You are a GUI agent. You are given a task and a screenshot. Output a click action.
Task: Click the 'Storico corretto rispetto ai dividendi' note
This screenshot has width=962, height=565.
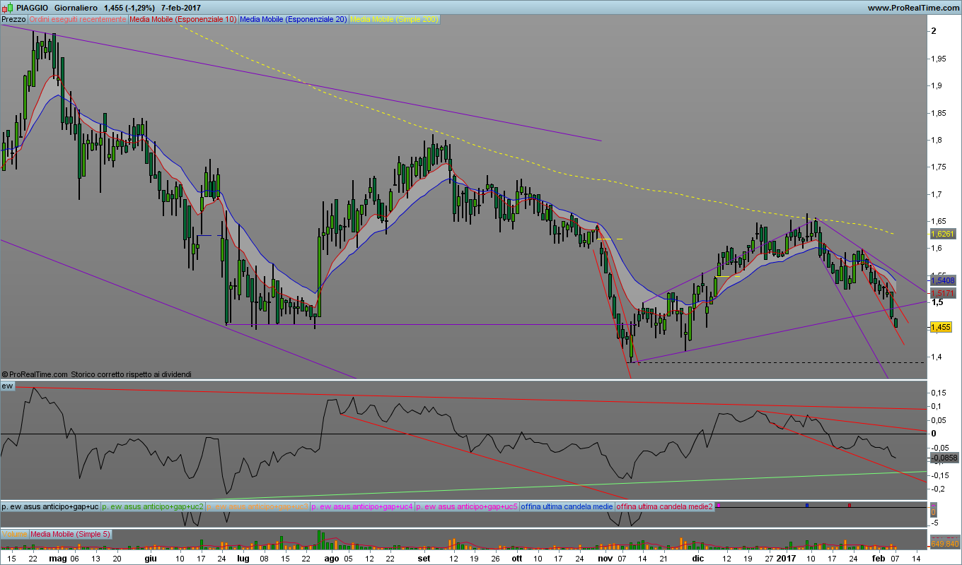pyautogui.click(x=131, y=374)
